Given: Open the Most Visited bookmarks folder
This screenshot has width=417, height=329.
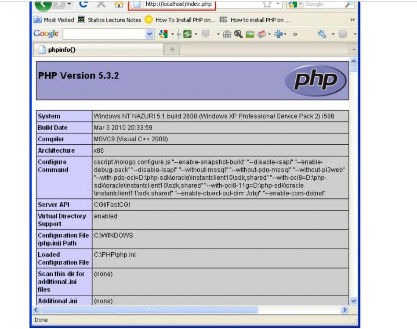Looking at the screenshot, I should click(x=54, y=20).
